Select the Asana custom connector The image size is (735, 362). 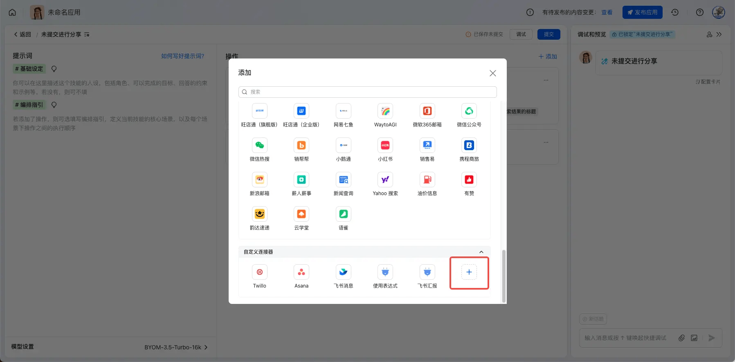click(301, 272)
